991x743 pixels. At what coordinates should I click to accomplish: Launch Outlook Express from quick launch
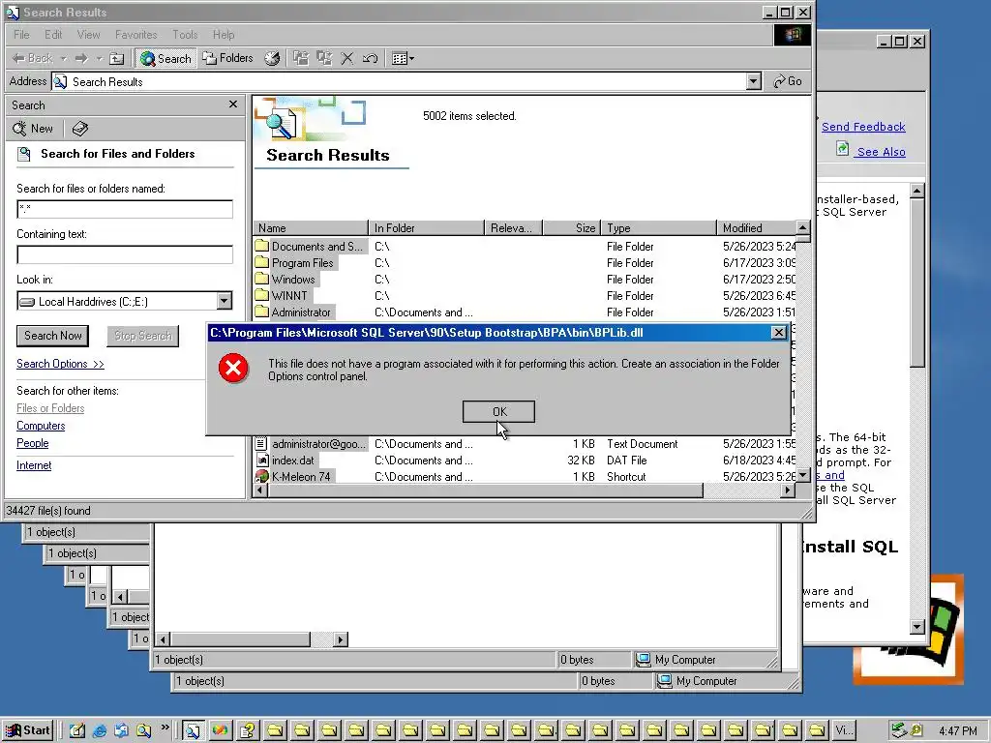[x=121, y=730]
